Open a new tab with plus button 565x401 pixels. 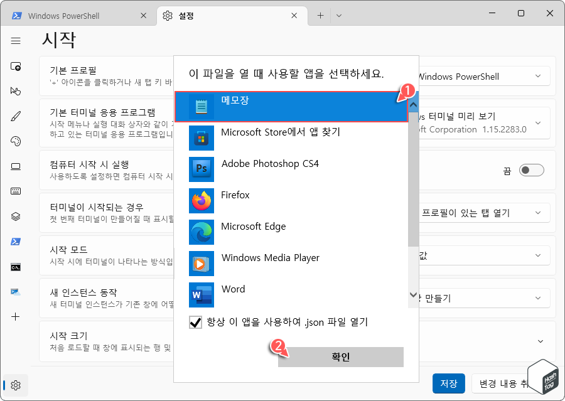[x=320, y=16]
